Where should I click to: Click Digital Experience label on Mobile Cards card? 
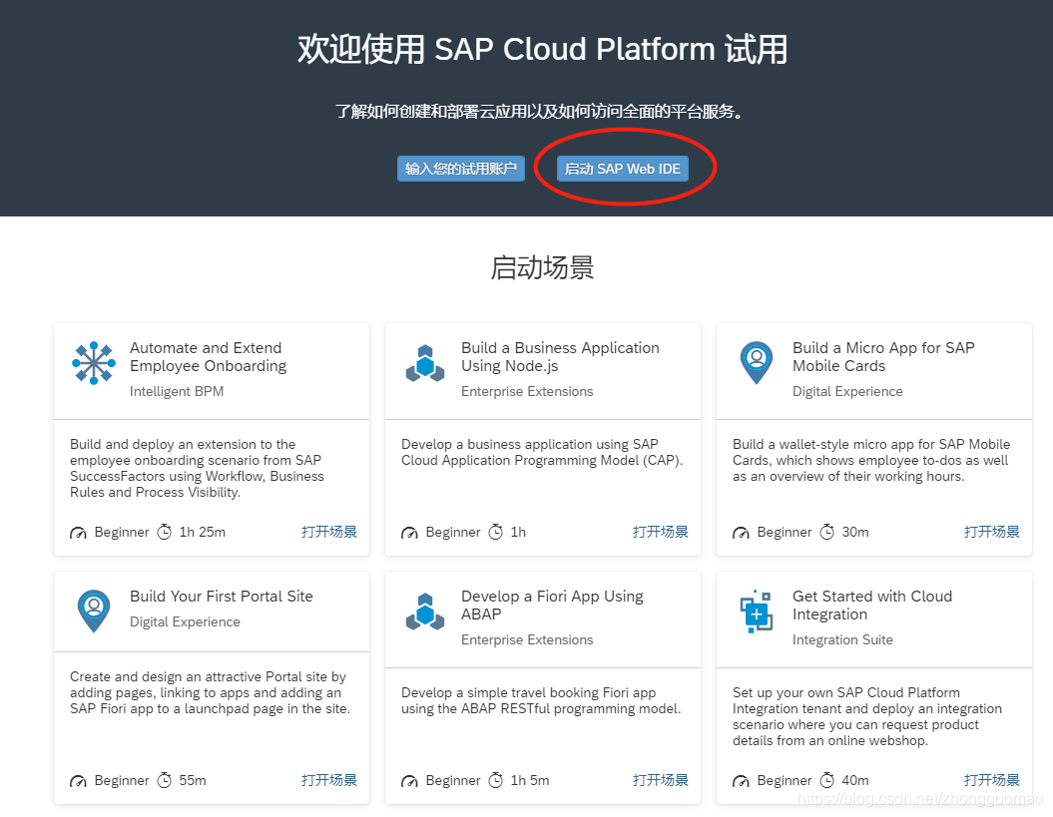(847, 391)
